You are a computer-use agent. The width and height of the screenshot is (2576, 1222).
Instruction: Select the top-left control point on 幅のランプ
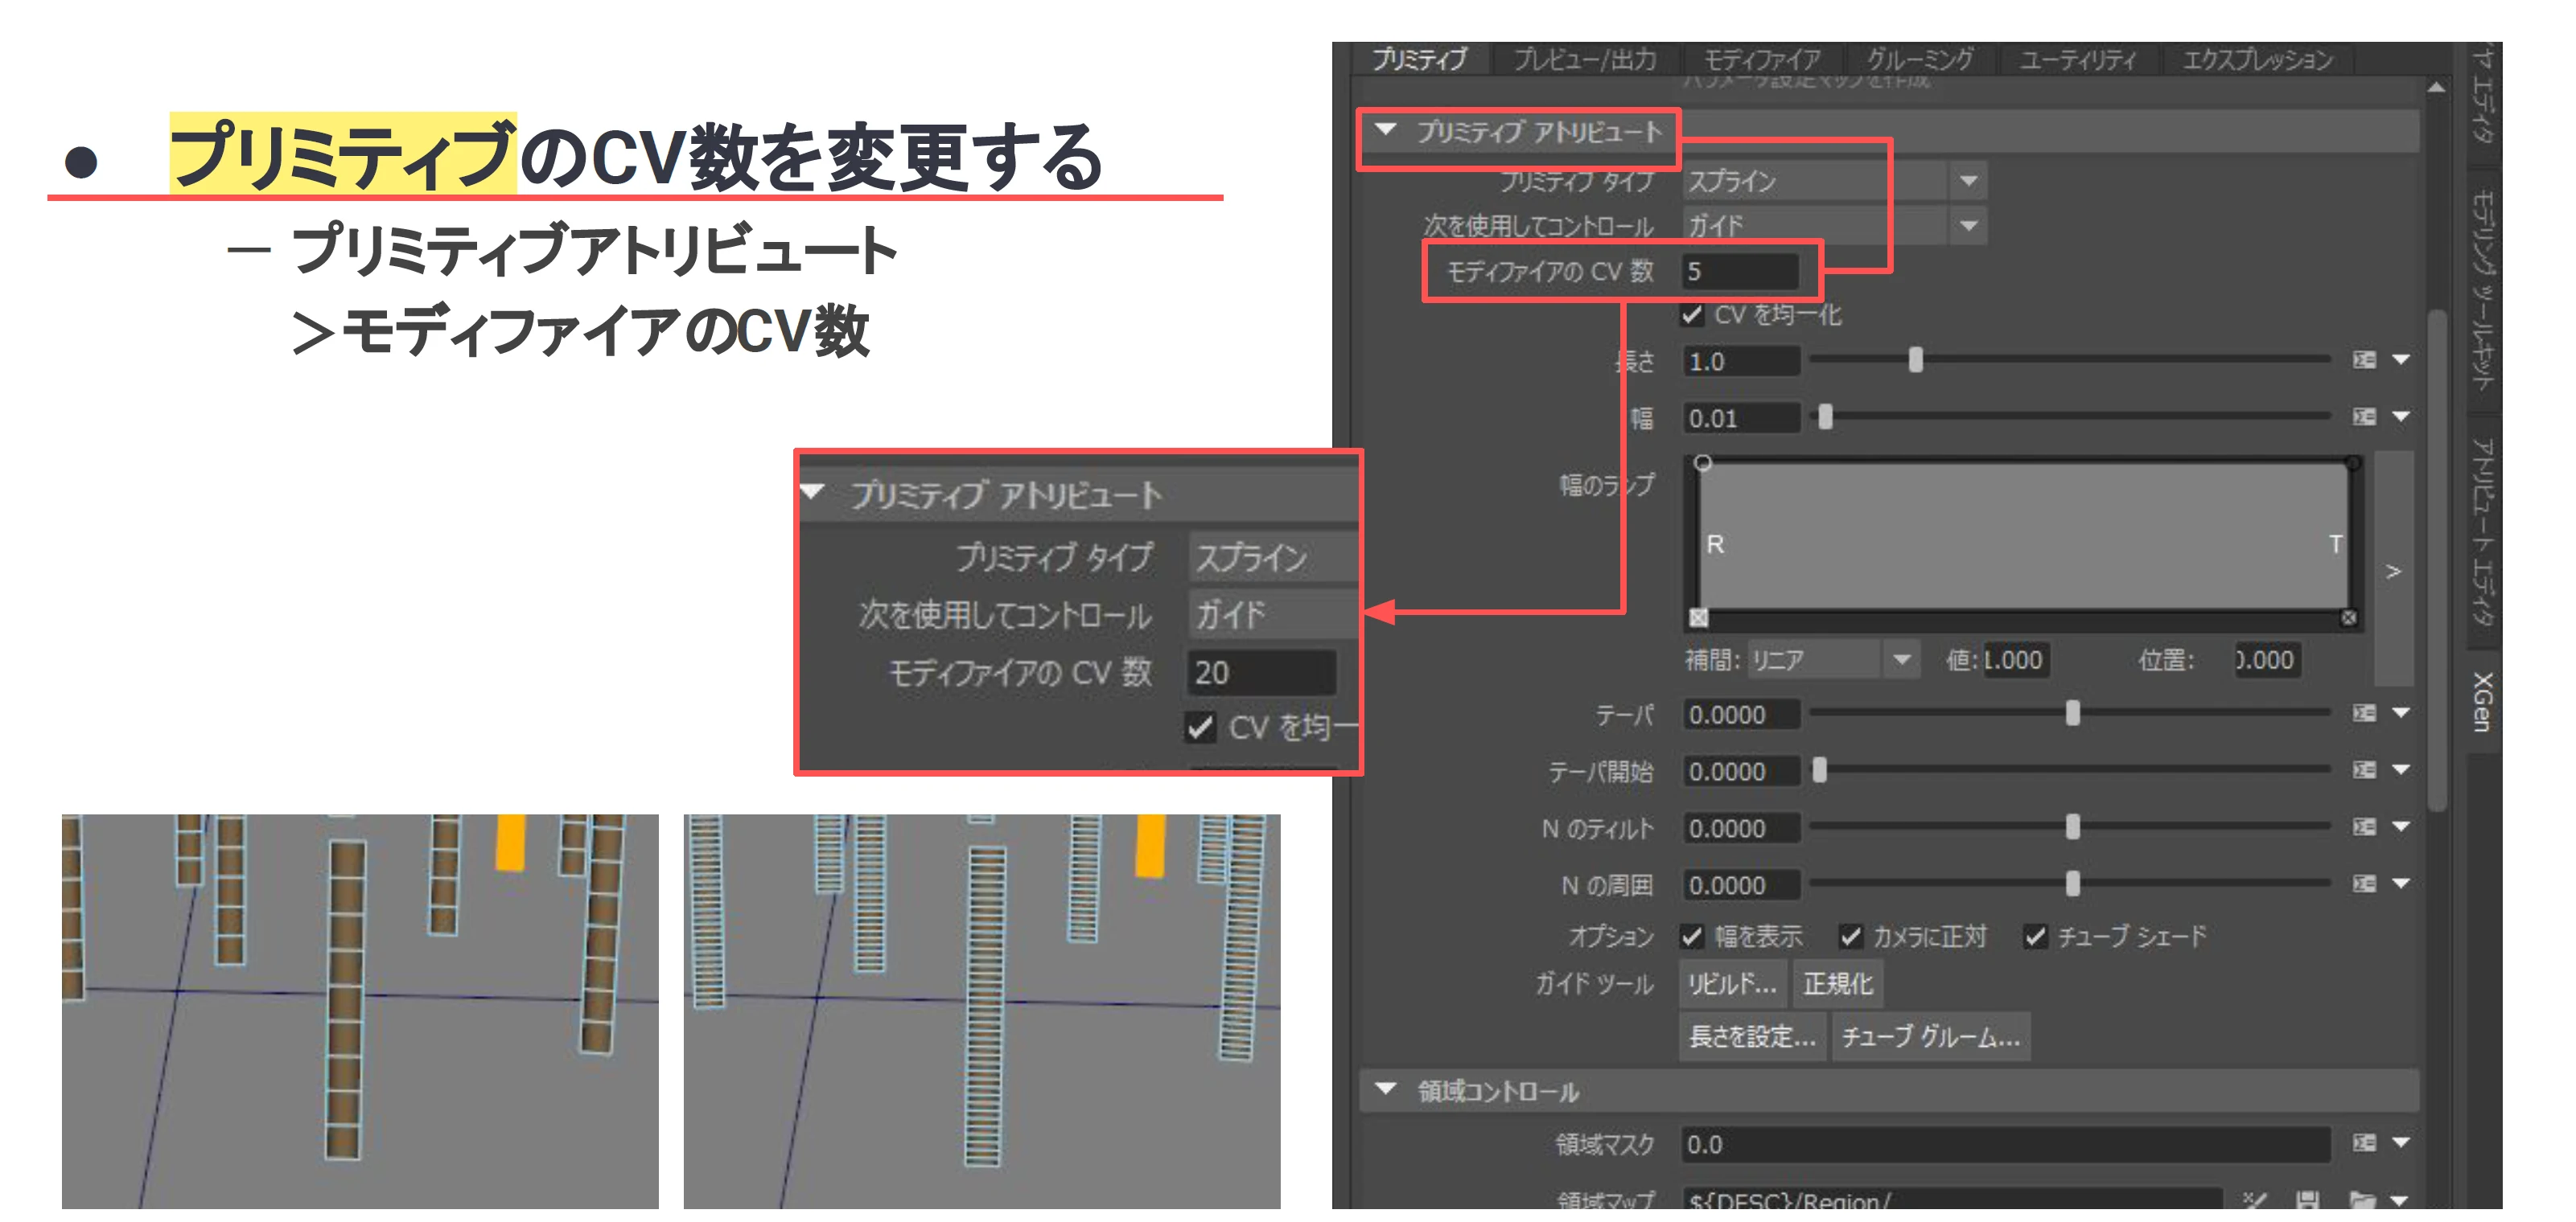tap(1703, 462)
